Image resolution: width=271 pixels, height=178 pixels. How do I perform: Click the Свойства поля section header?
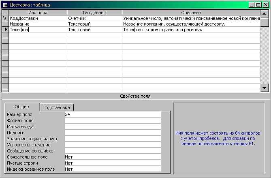(x=135, y=96)
